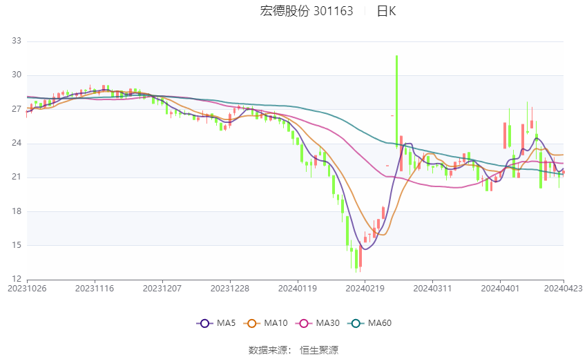Viewport: 587px width, 357px height.
Task: Click the x-axis date label 20231026
Action: tap(27, 289)
